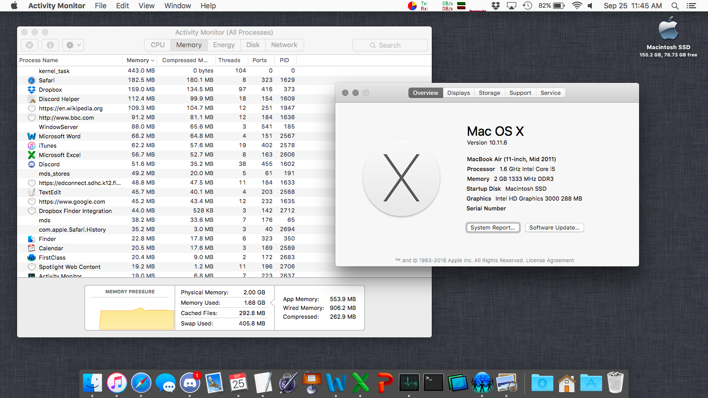Open Terminal from the Dock
The width and height of the screenshot is (708, 398).
coord(433,383)
